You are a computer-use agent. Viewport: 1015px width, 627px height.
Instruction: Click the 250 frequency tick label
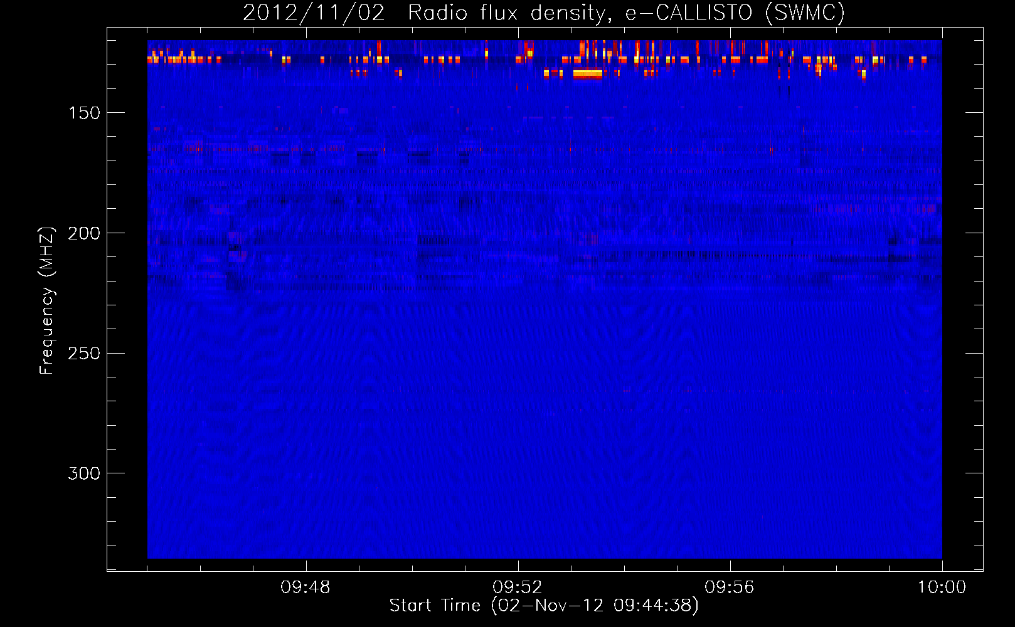(84, 354)
